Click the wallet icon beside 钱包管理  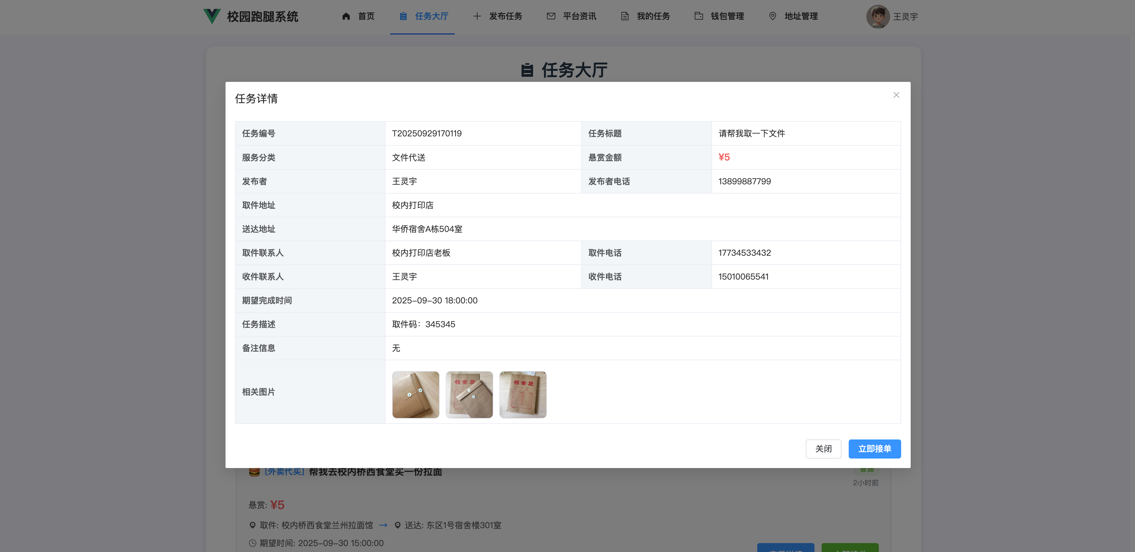tap(698, 16)
